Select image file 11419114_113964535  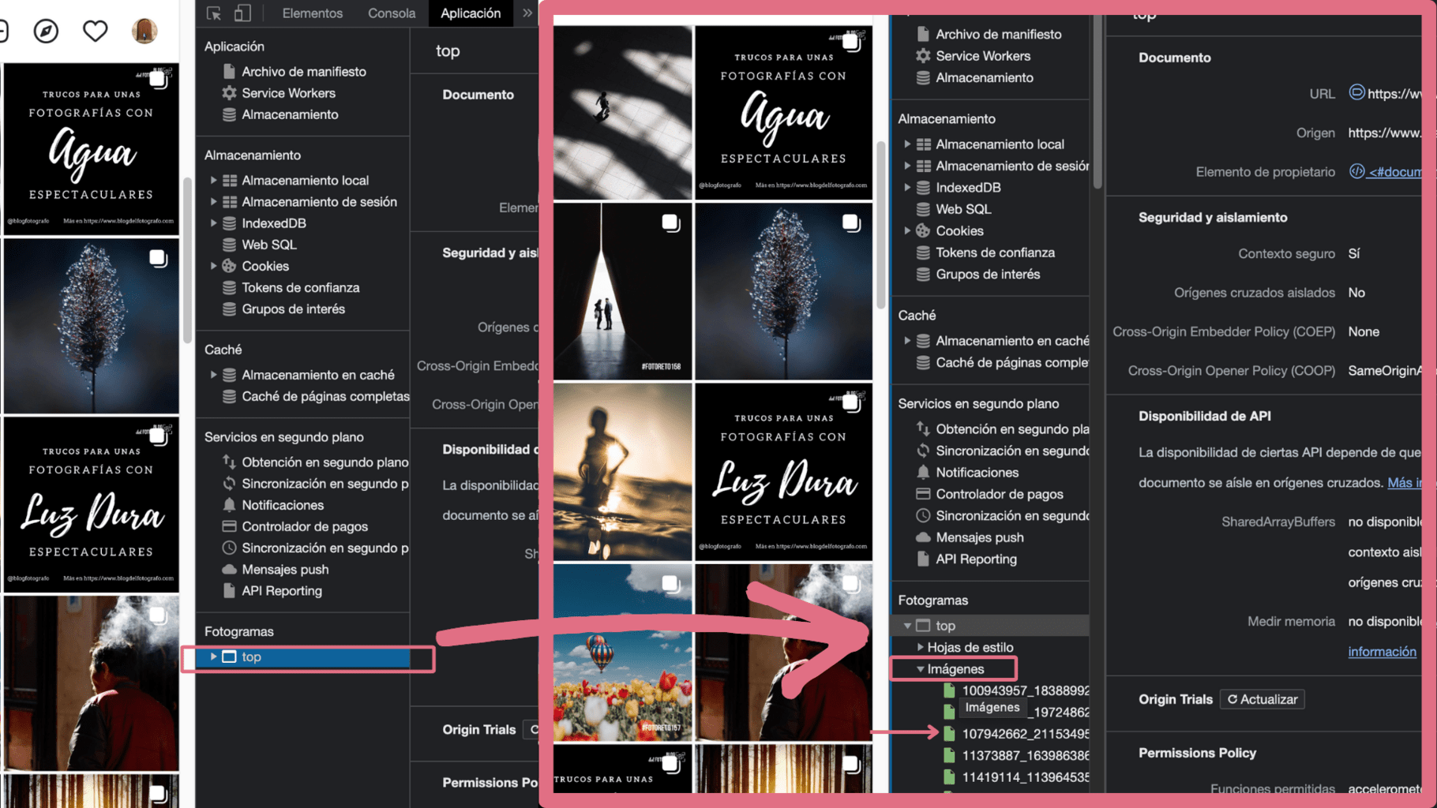click(1025, 777)
